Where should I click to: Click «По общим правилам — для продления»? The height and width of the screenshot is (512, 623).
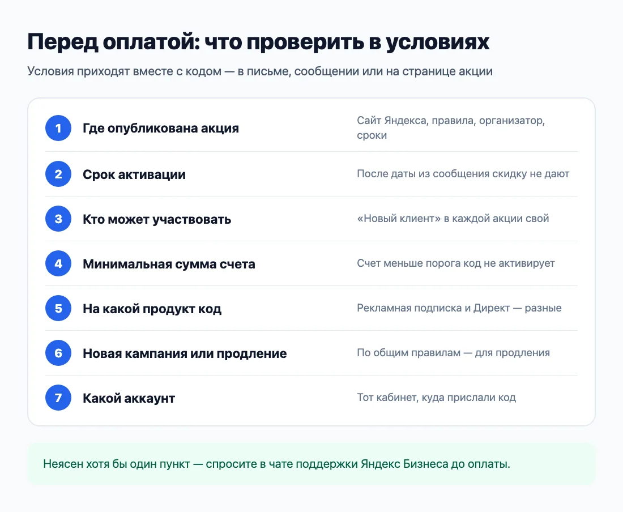(453, 353)
